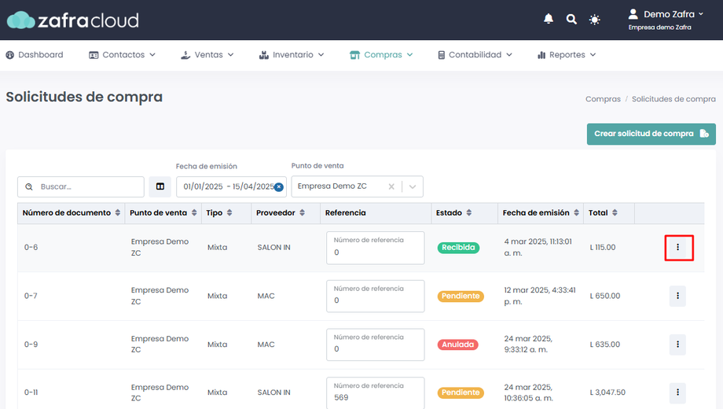
Task: Open actions menu for document 0-6
Action: 677,248
